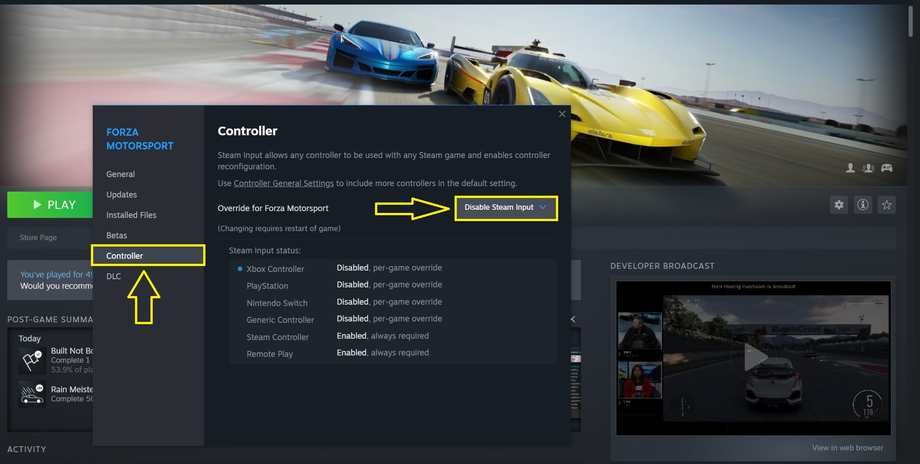Open the Store Page link
920x464 pixels.
(38, 237)
